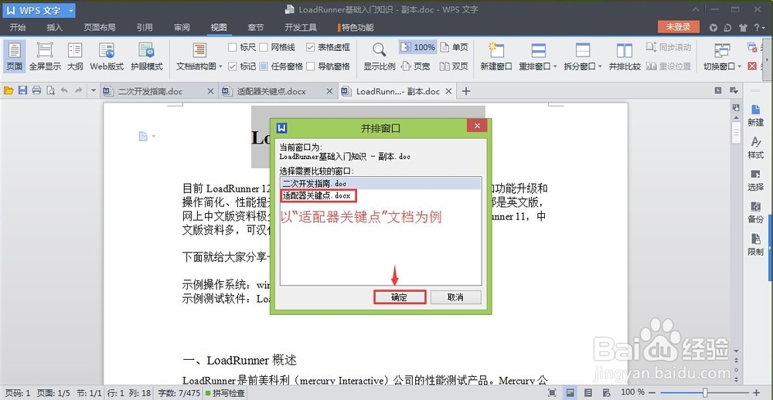Expand the 切换窗口 dropdown arrow
773x400 pixels.
tap(740, 66)
